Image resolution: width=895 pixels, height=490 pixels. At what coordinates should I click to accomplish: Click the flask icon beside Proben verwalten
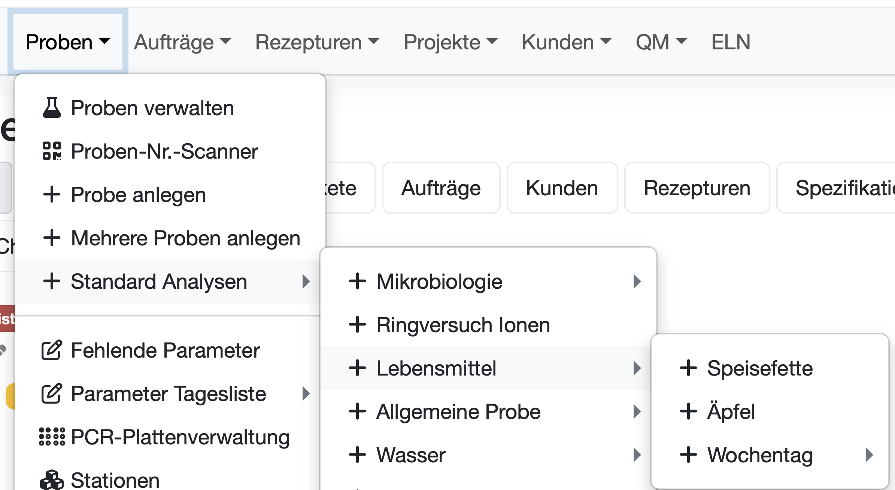point(52,108)
